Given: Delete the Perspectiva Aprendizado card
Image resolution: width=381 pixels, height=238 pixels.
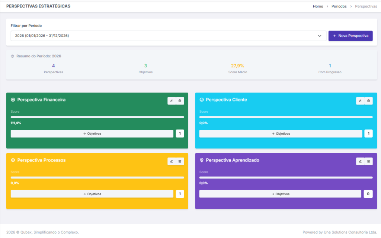Looking at the screenshot, I should (368, 161).
